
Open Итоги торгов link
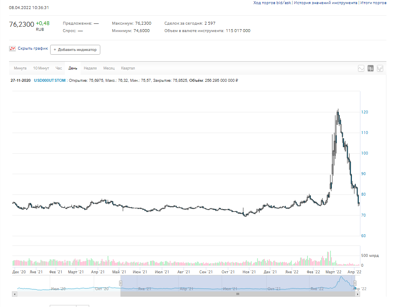[x=373, y=3]
